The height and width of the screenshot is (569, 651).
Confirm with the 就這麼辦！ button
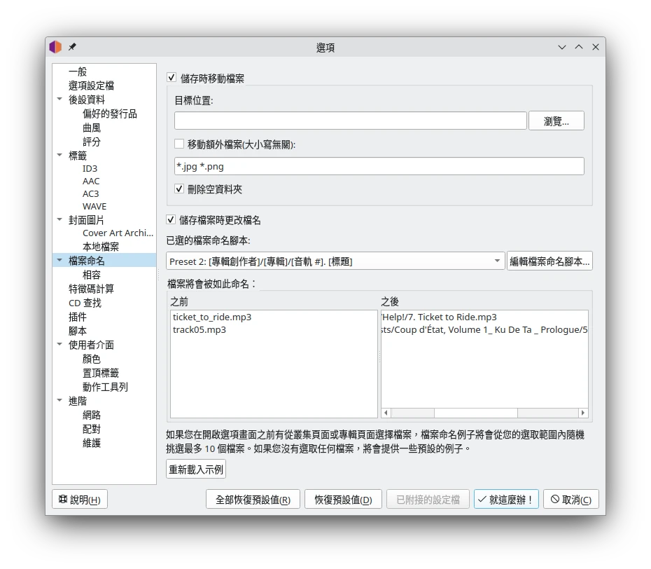tap(506, 500)
